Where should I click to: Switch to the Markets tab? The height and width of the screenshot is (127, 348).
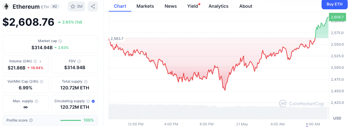(145, 6)
